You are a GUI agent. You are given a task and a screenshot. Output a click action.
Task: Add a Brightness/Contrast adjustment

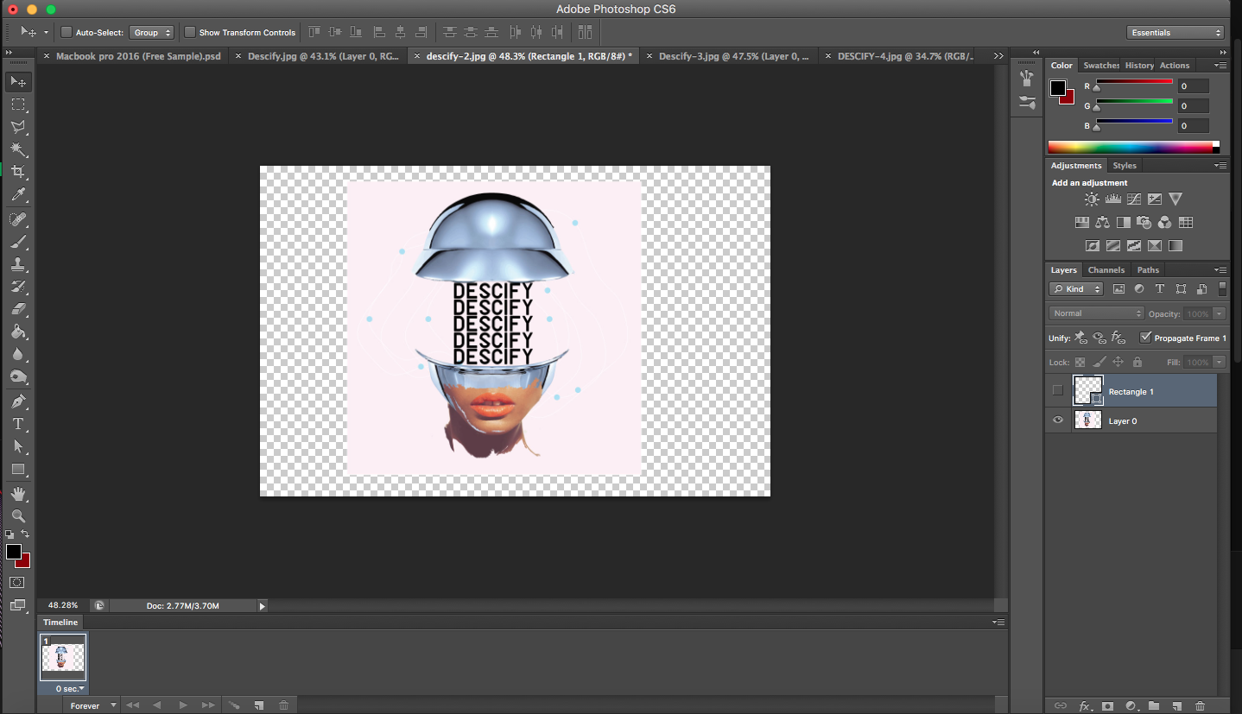click(1092, 199)
